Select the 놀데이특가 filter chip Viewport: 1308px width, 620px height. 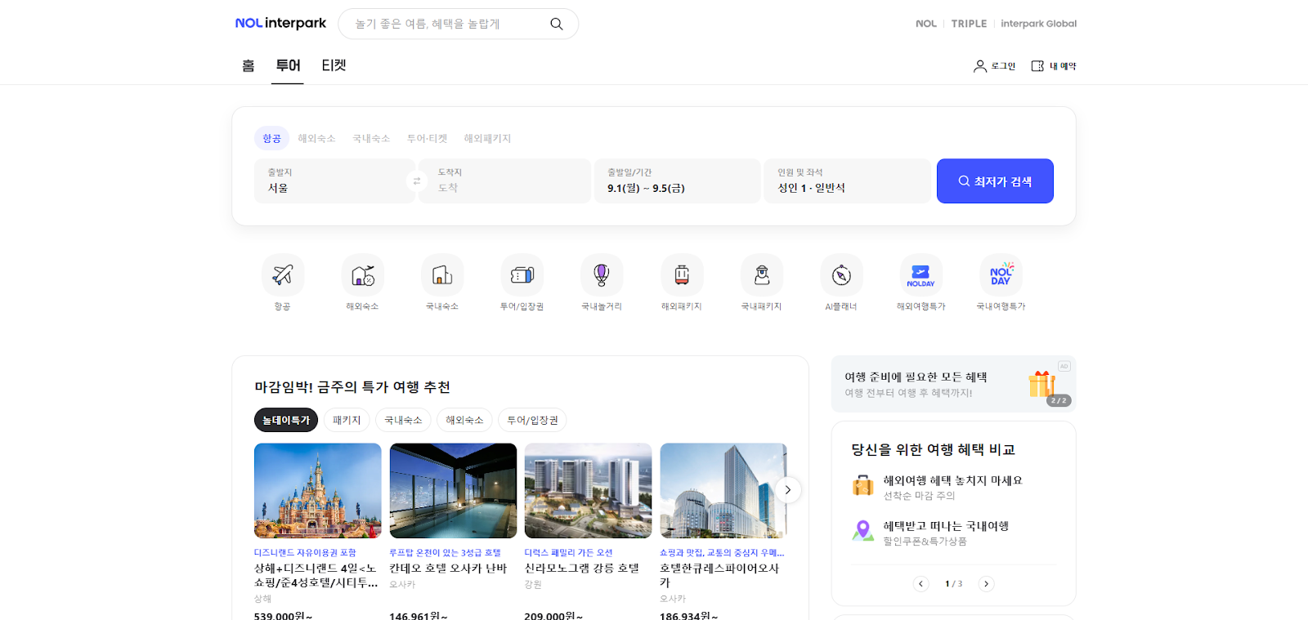point(286,420)
